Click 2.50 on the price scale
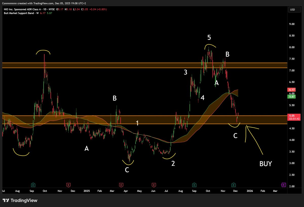304x207 pixels. (292, 175)
